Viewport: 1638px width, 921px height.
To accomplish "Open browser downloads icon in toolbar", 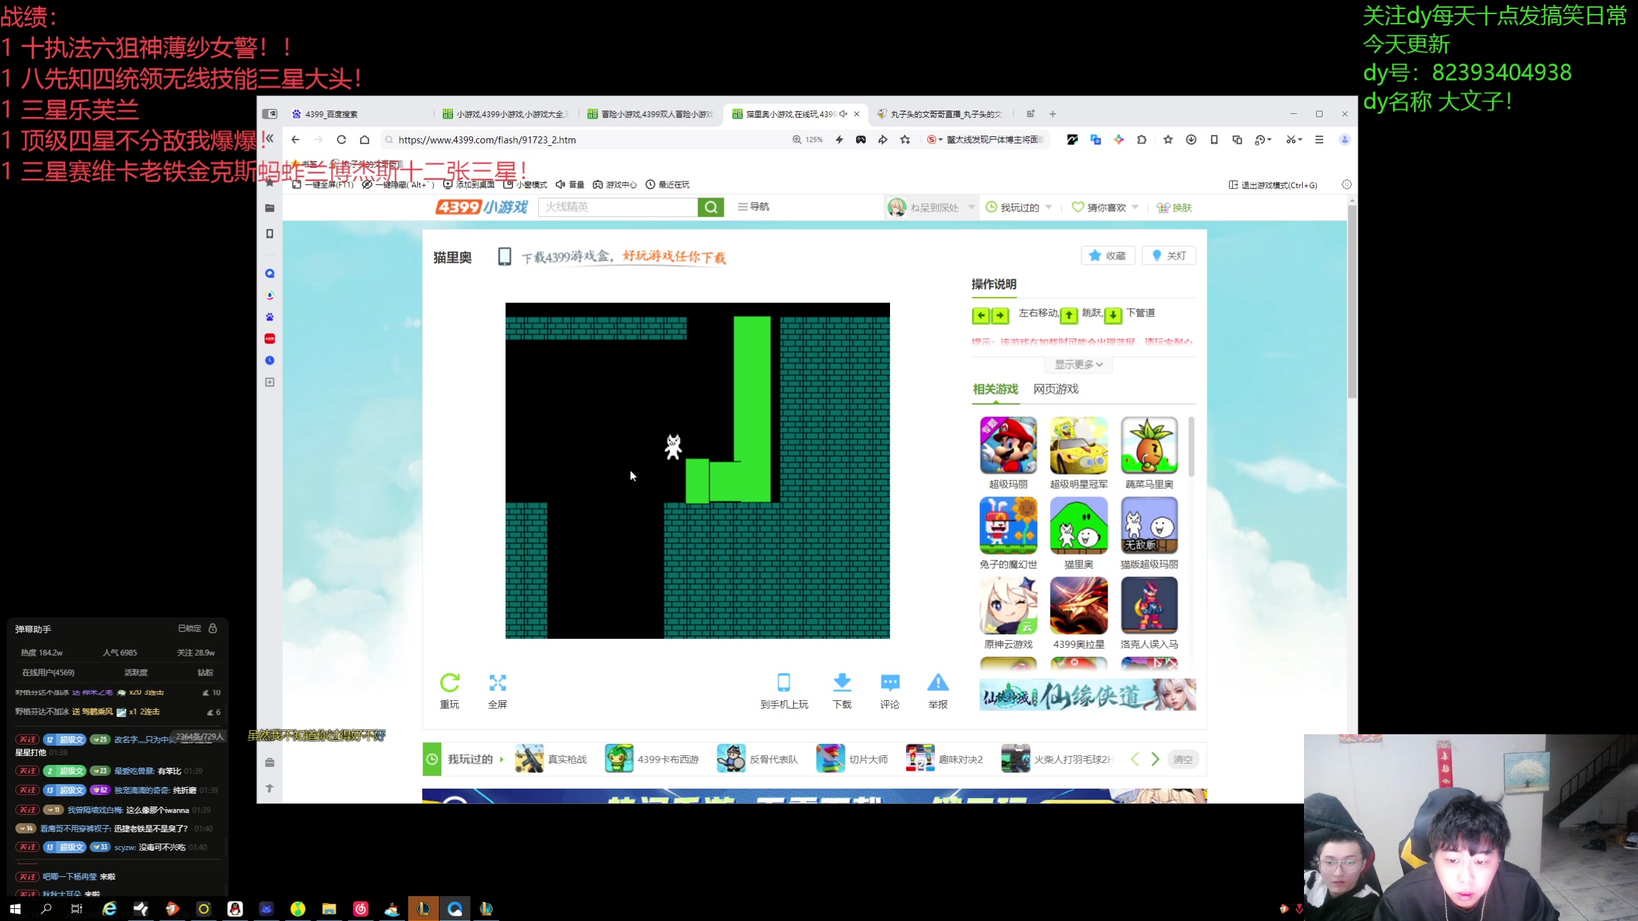I will [1191, 139].
